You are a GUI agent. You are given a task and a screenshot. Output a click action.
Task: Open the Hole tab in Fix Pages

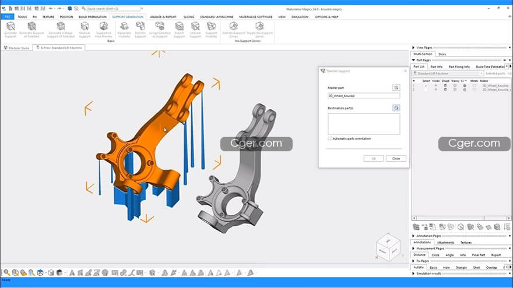click(447, 268)
